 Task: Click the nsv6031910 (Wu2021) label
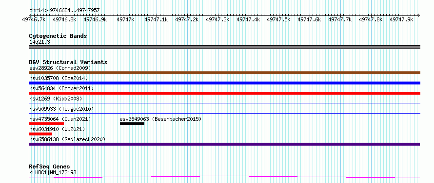click(57, 129)
